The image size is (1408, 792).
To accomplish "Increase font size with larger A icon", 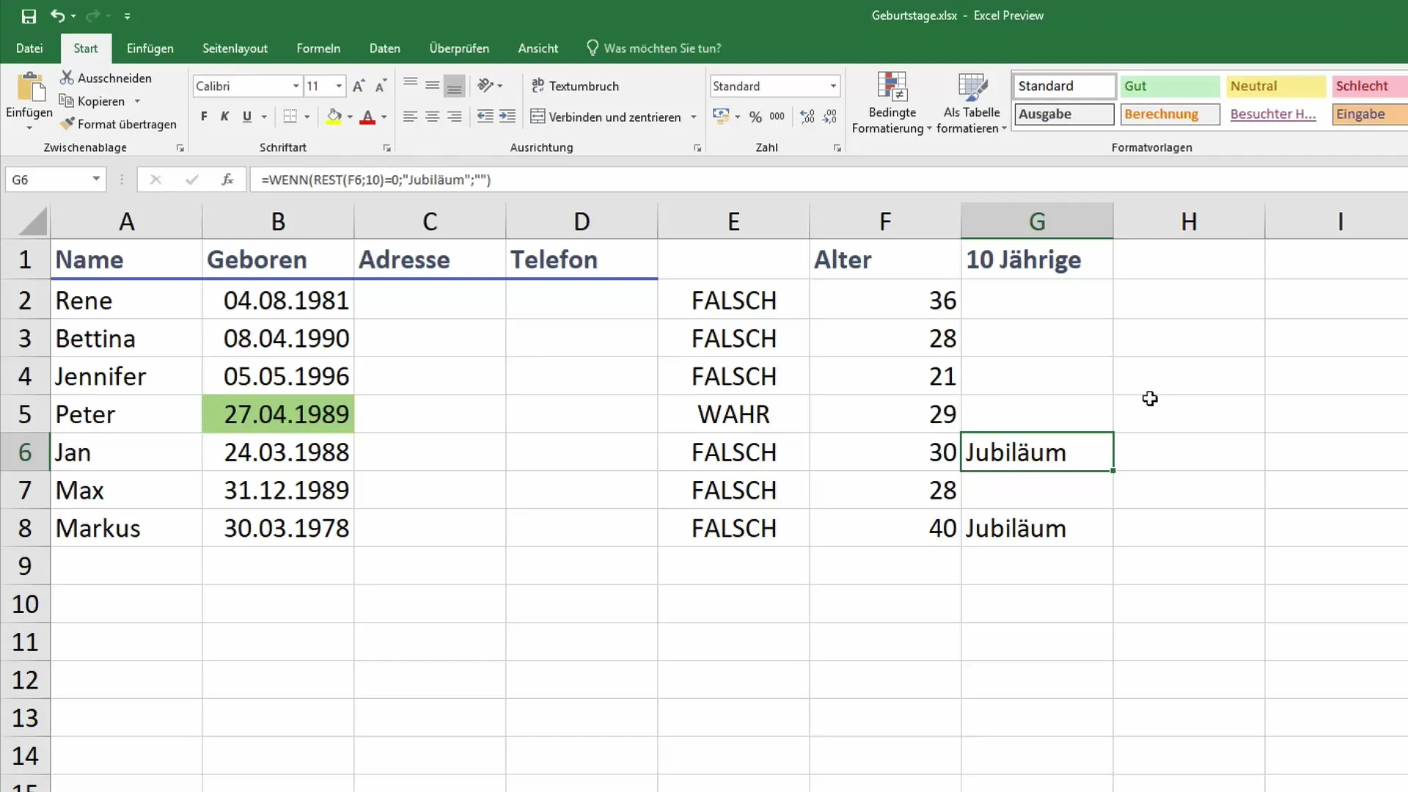I will (359, 86).
